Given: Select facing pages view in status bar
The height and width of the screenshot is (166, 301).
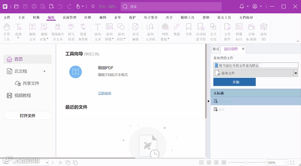Looking at the screenshot, I should click(216, 163).
